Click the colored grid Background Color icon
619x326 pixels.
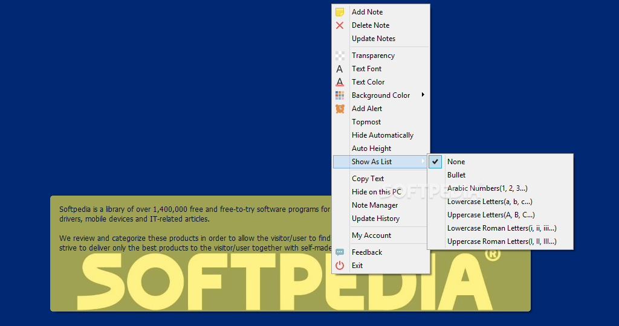pos(340,95)
